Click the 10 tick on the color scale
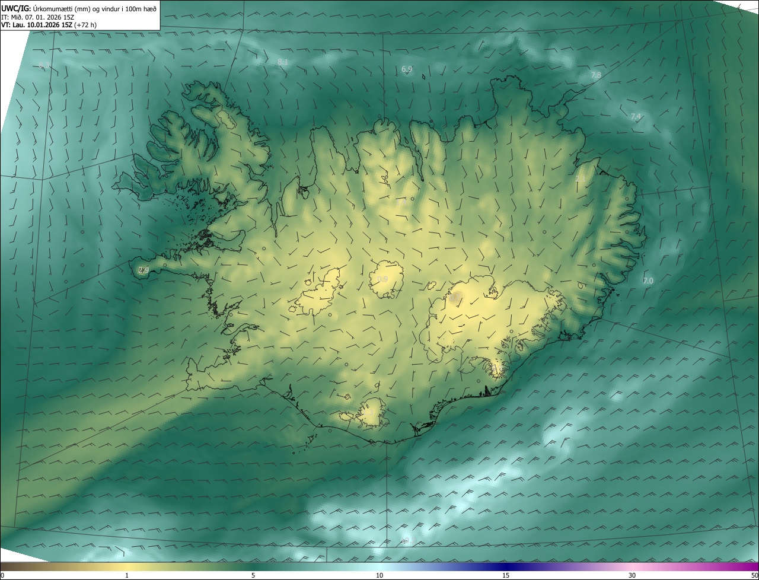The height and width of the screenshot is (580, 759). point(379,575)
